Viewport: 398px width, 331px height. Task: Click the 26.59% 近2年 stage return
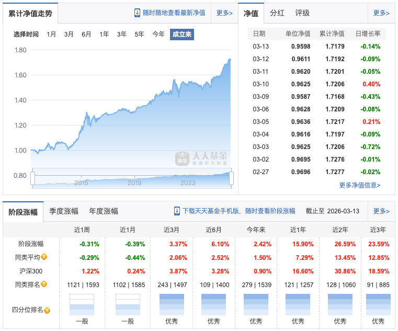tap(345, 244)
